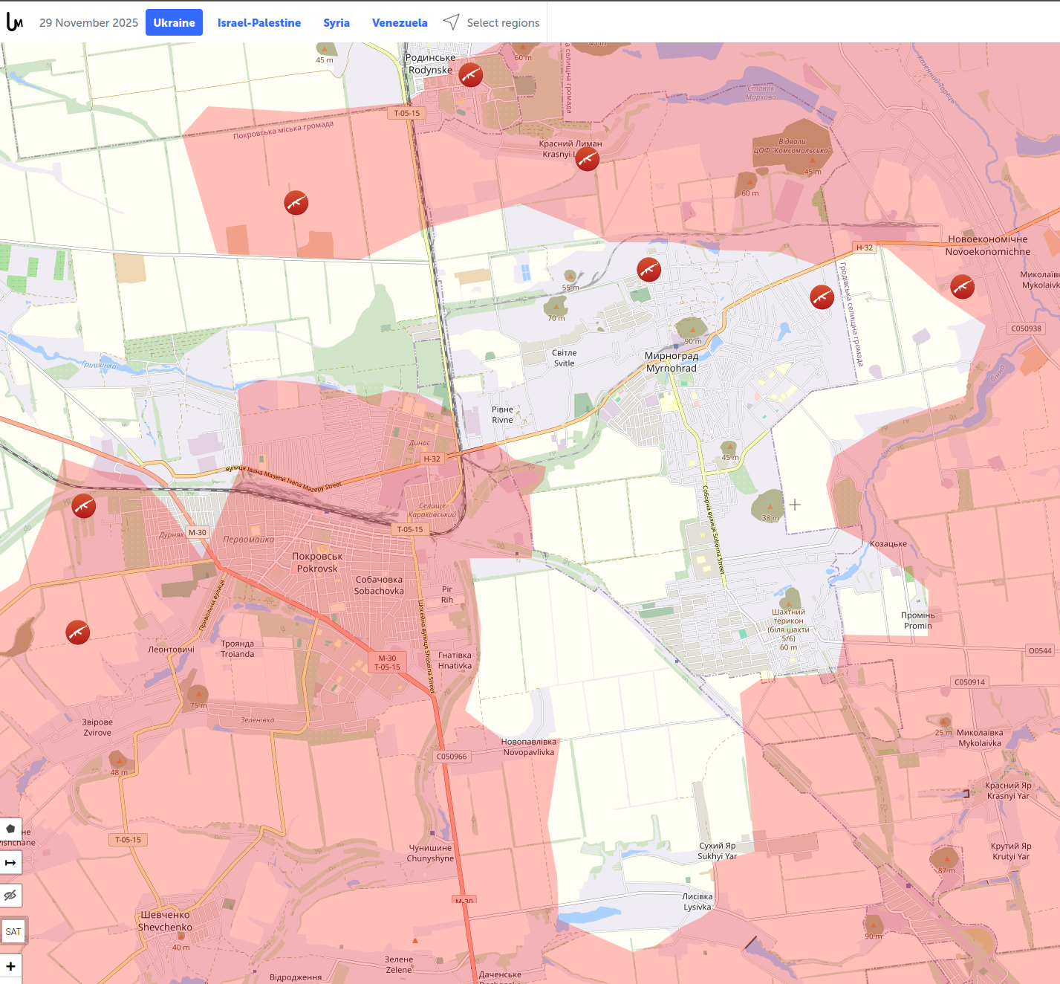Open the gun marker west of Leontovychi
The height and width of the screenshot is (984, 1060).
pyautogui.click(x=77, y=632)
